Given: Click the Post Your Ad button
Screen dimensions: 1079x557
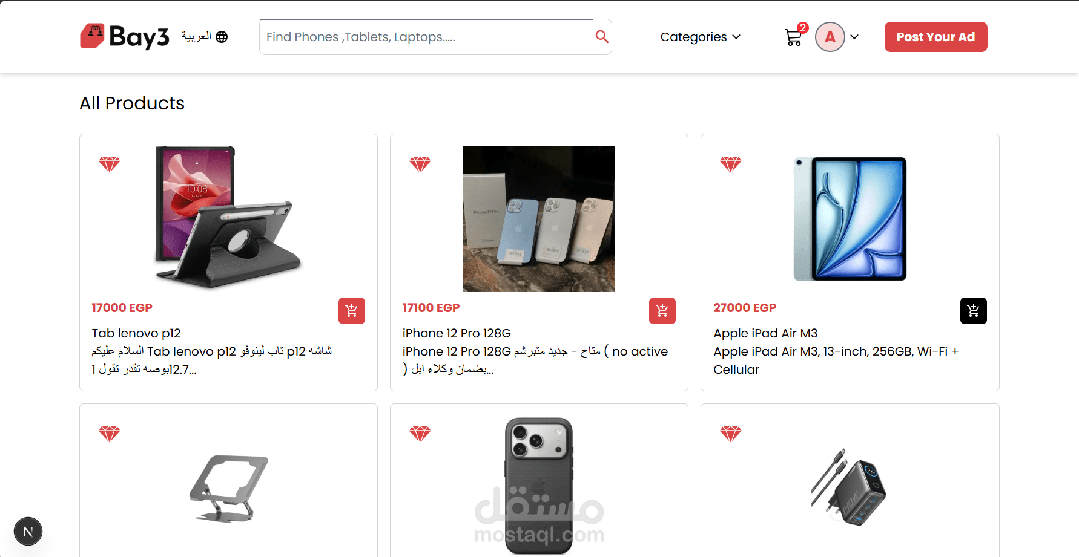Looking at the screenshot, I should [x=935, y=37].
